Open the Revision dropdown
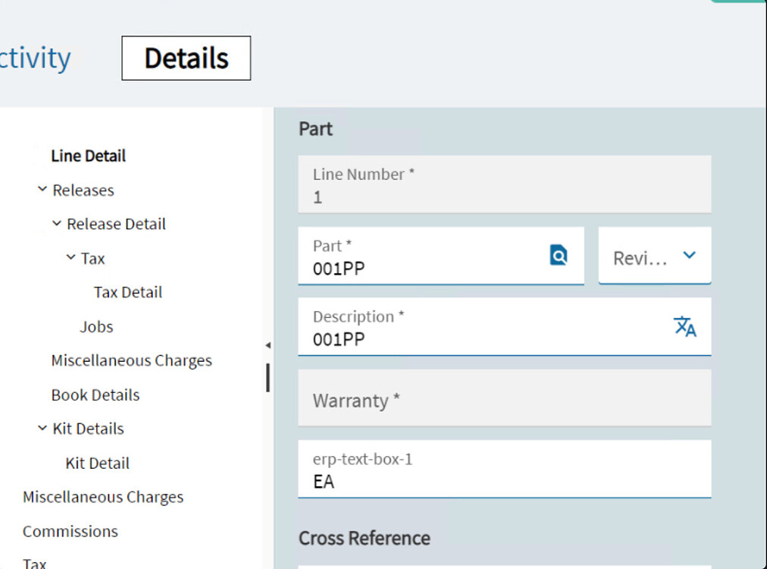This screenshot has height=569, width=767. click(689, 256)
